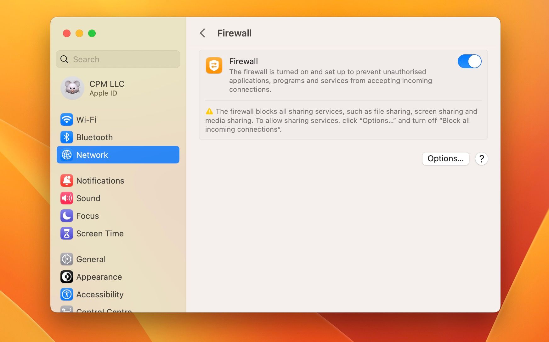Click the Focus moon icon

pyautogui.click(x=67, y=216)
